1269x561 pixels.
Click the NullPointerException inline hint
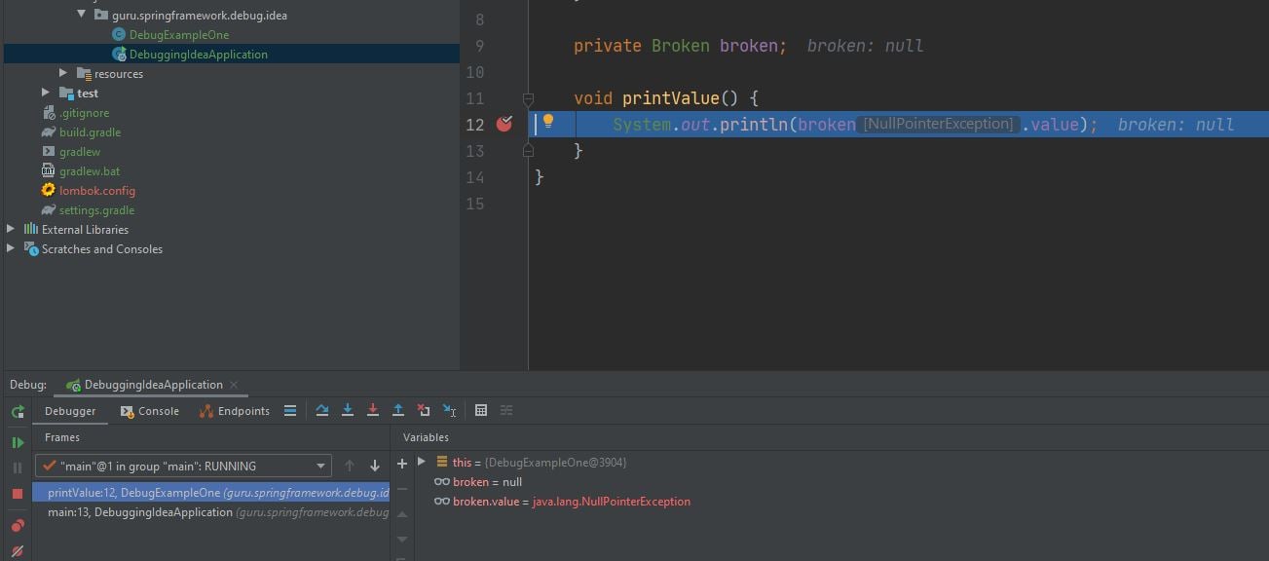coord(939,124)
